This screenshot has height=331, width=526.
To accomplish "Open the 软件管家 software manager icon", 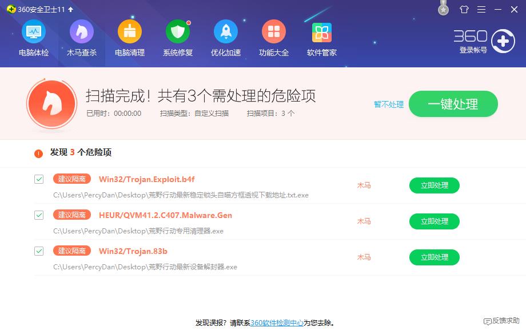I will [322, 33].
